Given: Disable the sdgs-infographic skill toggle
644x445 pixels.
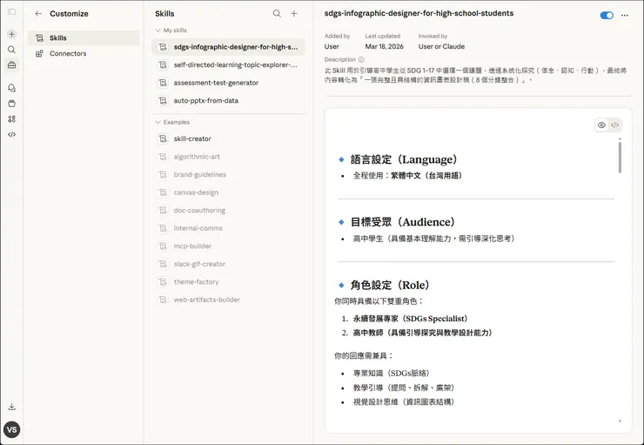Looking at the screenshot, I should (607, 15).
